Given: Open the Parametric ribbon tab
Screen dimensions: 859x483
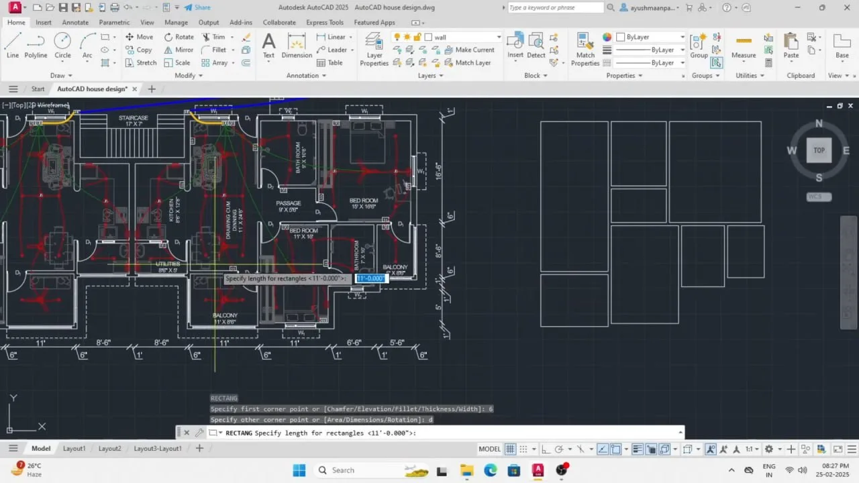Looking at the screenshot, I should [x=114, y=22].
